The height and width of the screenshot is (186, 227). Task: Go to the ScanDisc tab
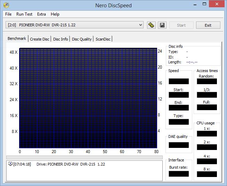coord(103,39)
